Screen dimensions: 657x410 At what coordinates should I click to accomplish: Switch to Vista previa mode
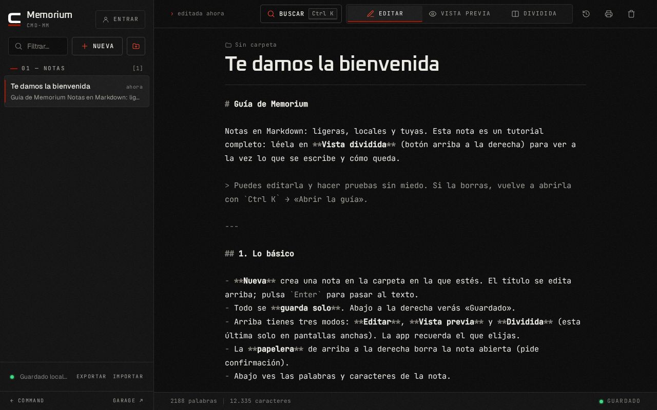click(x=460, y=14)
